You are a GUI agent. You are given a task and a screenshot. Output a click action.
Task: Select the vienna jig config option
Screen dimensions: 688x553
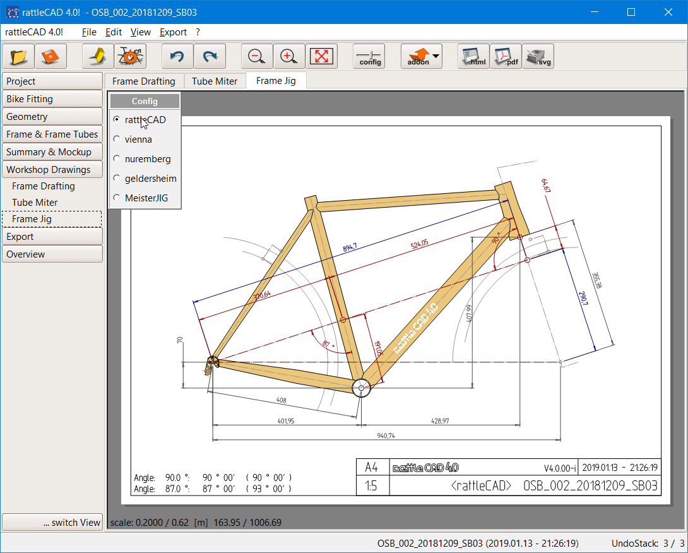(x=133, y=140)
